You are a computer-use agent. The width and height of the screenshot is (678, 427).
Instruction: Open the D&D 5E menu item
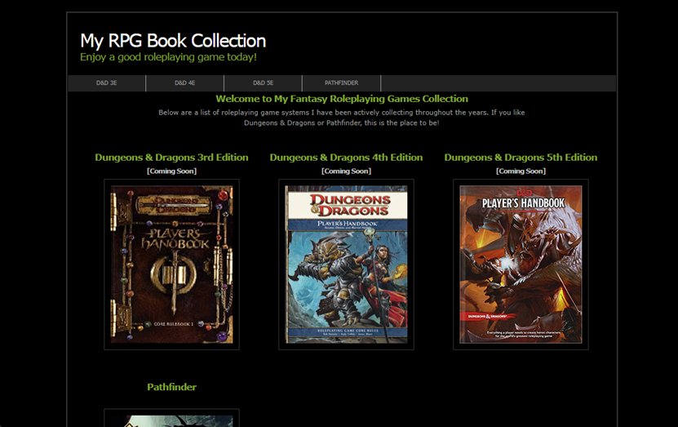click(264, 83)
